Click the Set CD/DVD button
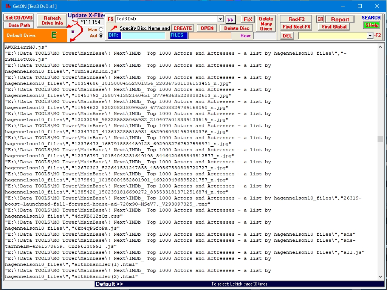This screenshot has height=290, width=387. 19,18
